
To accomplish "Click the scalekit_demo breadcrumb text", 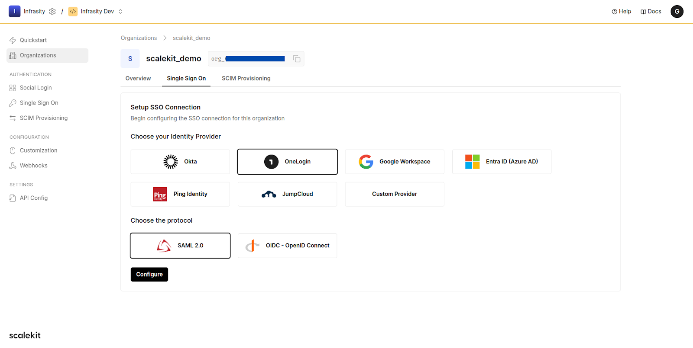I will [x=191, y=38].
